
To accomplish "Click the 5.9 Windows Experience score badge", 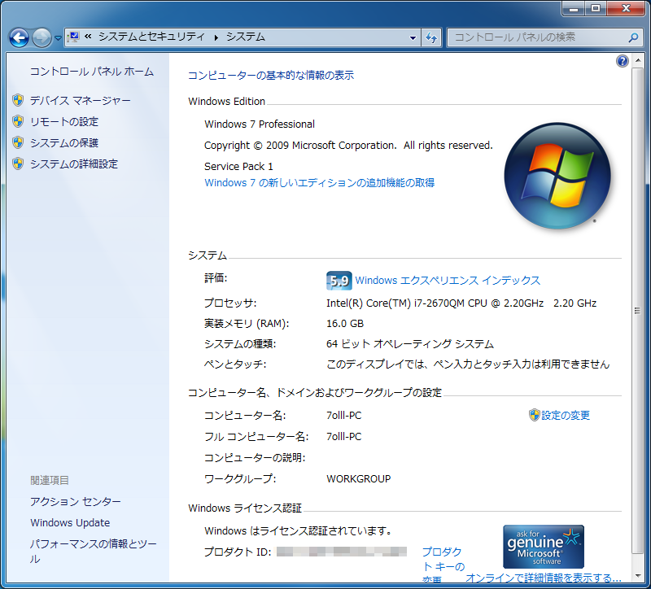I will 339,280.
